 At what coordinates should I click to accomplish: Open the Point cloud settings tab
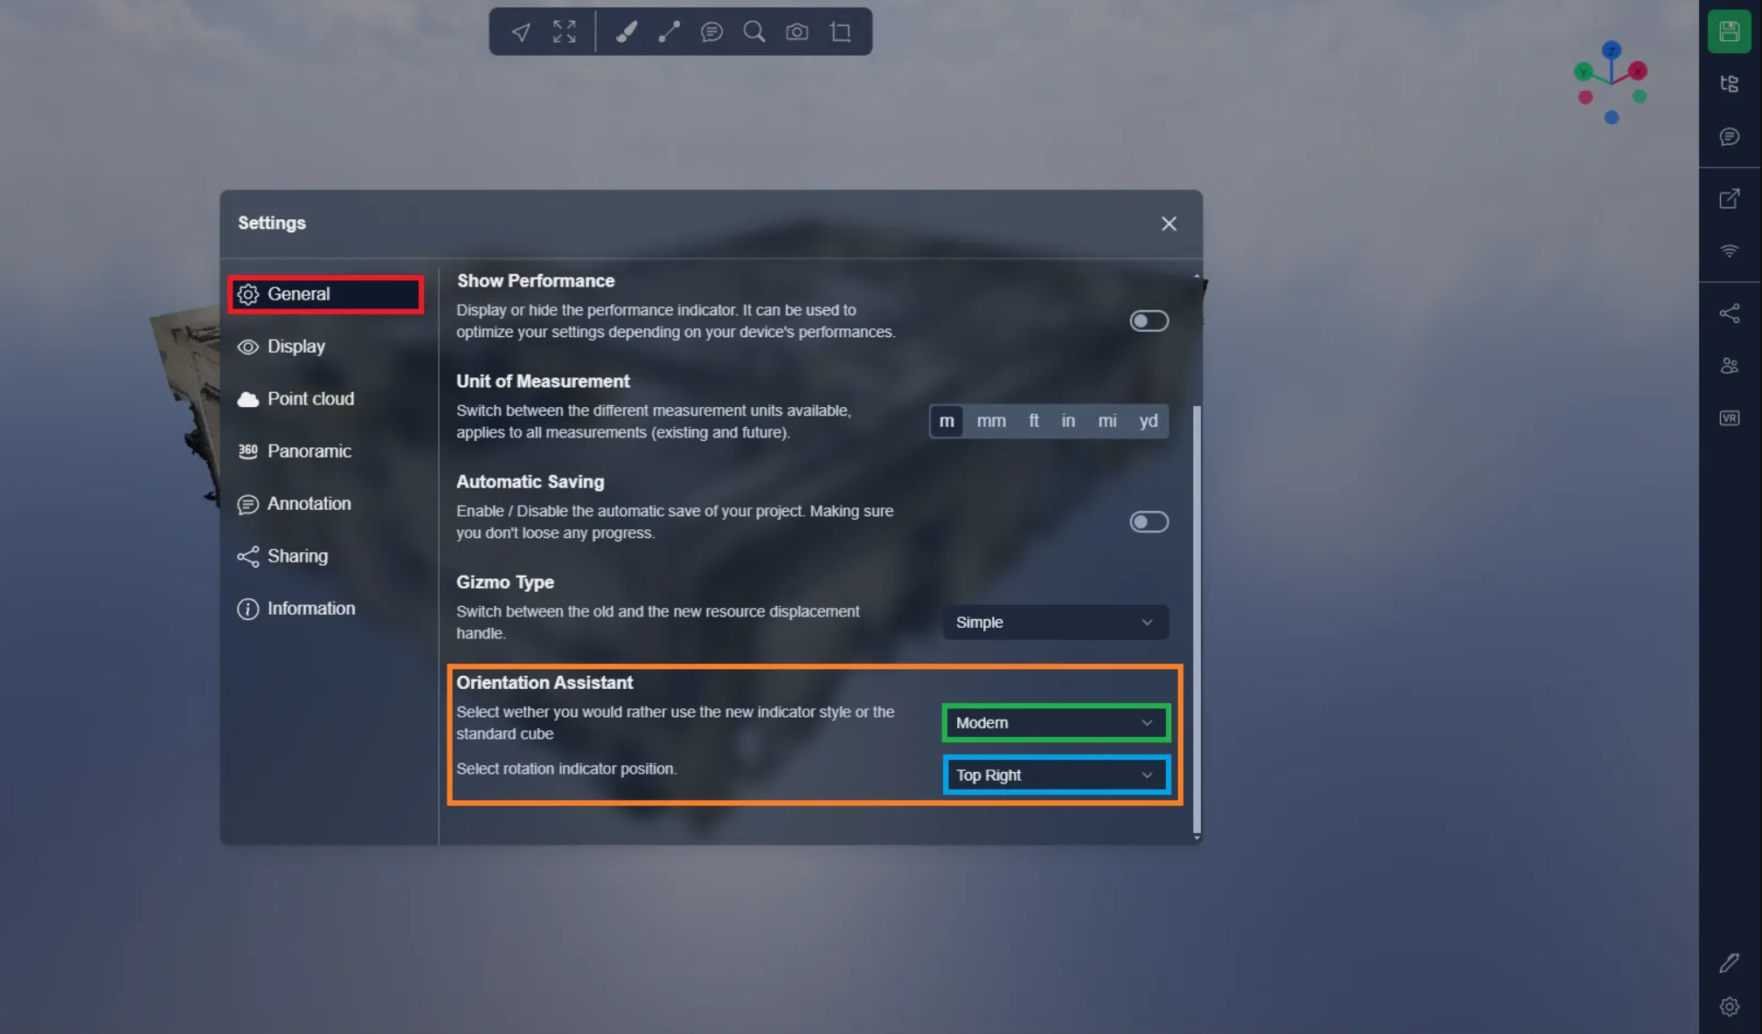310,399
